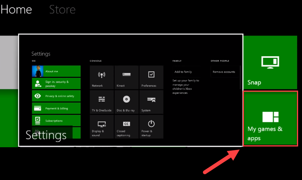Screen dimensions: 302x180
Task: Switch to the Store tab
Action: pos(62,9)
